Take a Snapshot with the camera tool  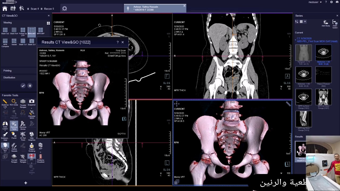[32, 102]
